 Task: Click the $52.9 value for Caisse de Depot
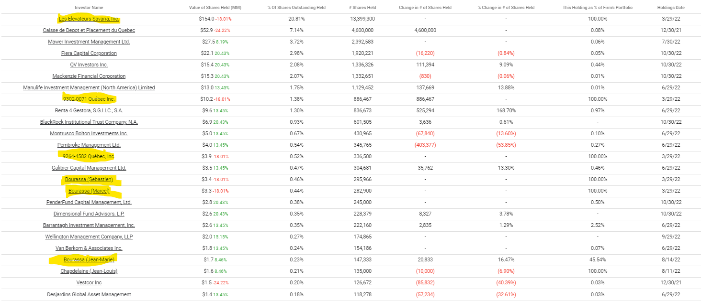207,30
